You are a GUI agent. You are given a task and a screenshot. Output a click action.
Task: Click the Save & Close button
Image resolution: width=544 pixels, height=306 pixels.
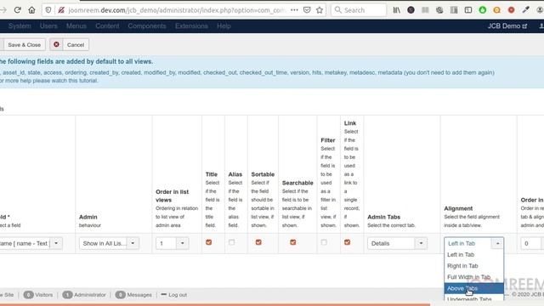point(25,45)
